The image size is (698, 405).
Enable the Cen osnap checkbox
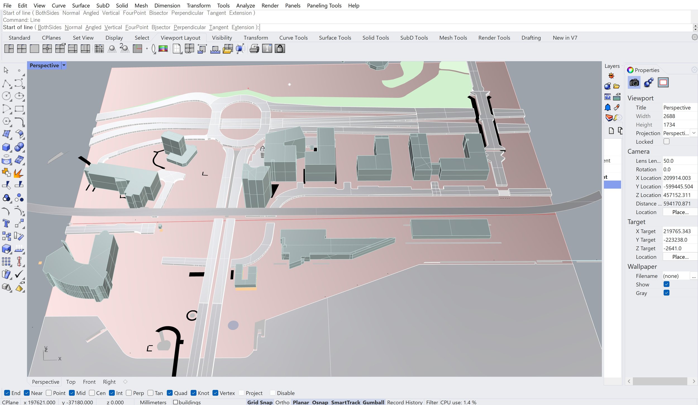click(92, 393)
